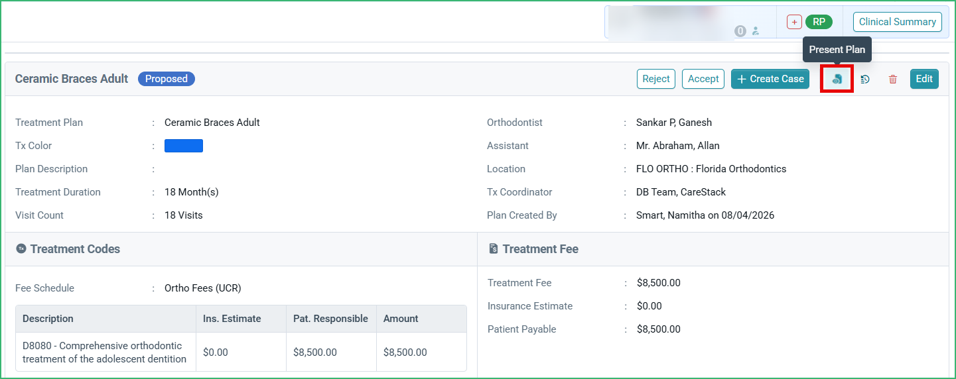Open the Present Plan icon

click(x=837, y=79)
